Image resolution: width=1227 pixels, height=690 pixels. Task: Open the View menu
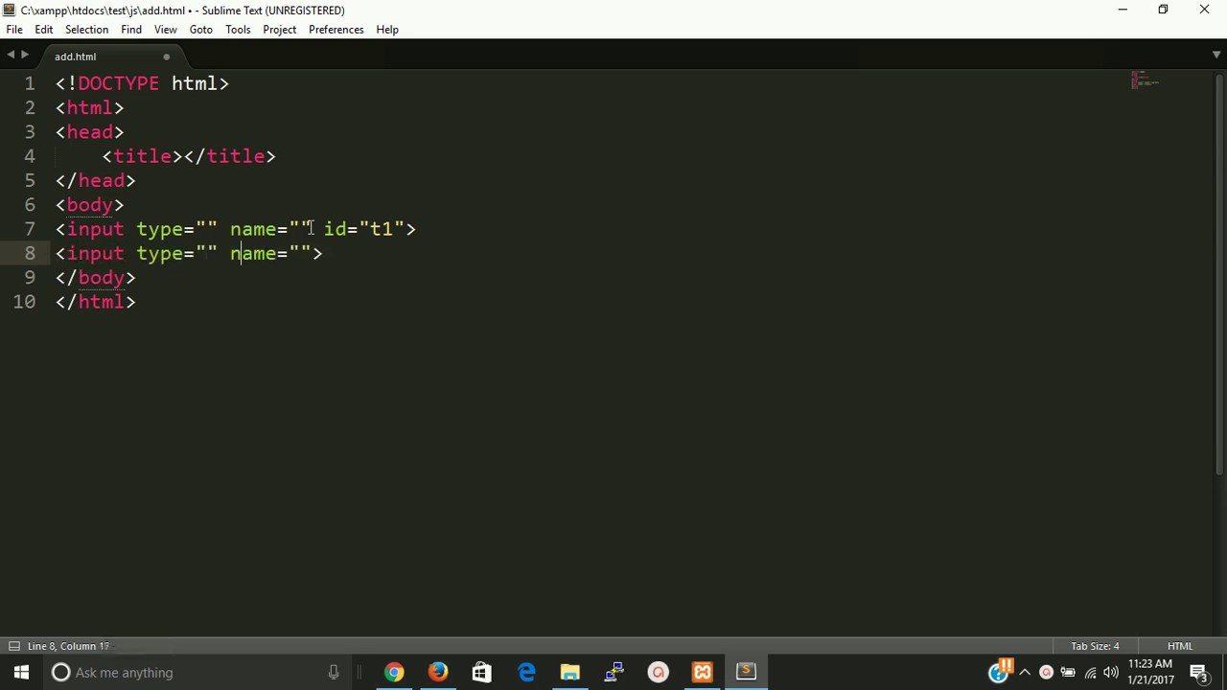[165, 30]
